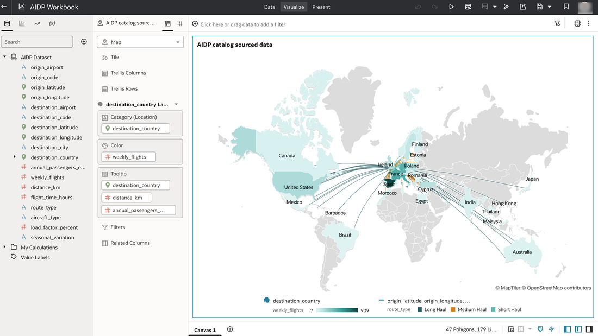This screenshot has width=598, height=336.
Task: Click the Medium Haul legend swatch
Action: click(x=453, y=310)
